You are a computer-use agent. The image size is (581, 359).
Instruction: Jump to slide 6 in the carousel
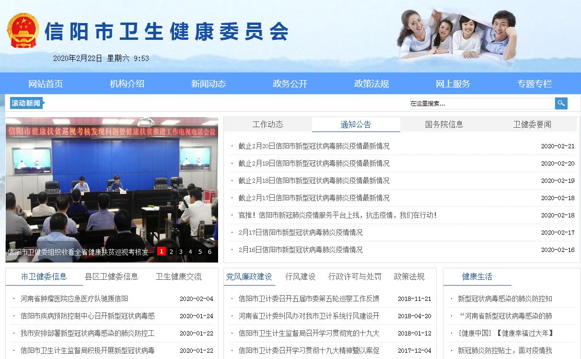(209, 251)
